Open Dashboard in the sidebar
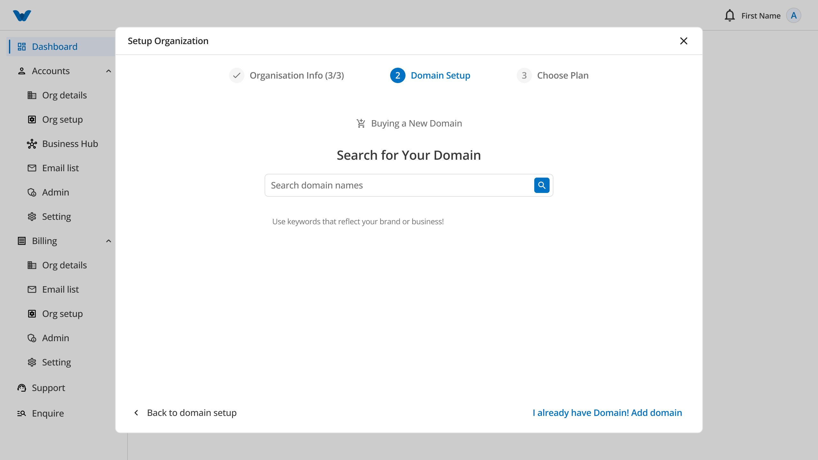The height and width of the screenshot is (460, 818). pyautogui.click(x=61, y=47)
